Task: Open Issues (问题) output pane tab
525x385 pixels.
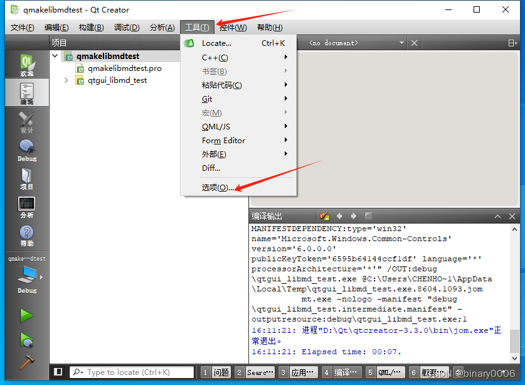Action: coord(216,372)
